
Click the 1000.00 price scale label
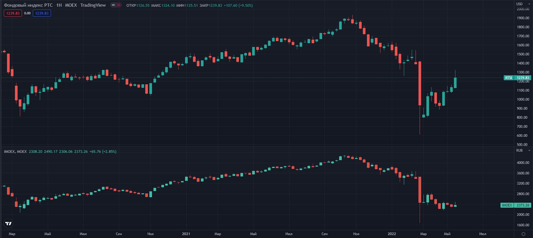[523, 99]
